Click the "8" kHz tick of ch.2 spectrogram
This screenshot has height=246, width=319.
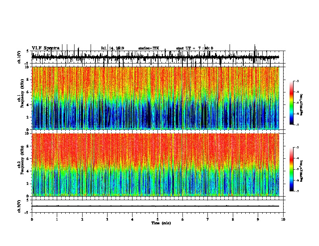click(28, 146)
